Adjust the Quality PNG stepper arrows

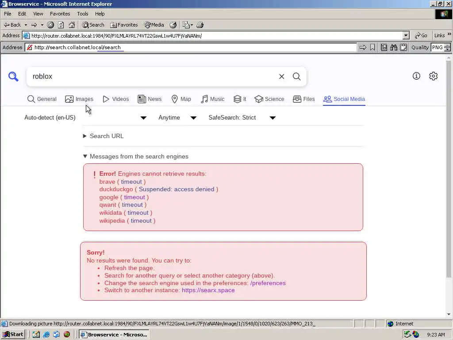coord(448,47)
